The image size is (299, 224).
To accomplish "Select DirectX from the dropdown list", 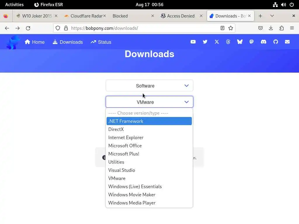I will point(149,129).
